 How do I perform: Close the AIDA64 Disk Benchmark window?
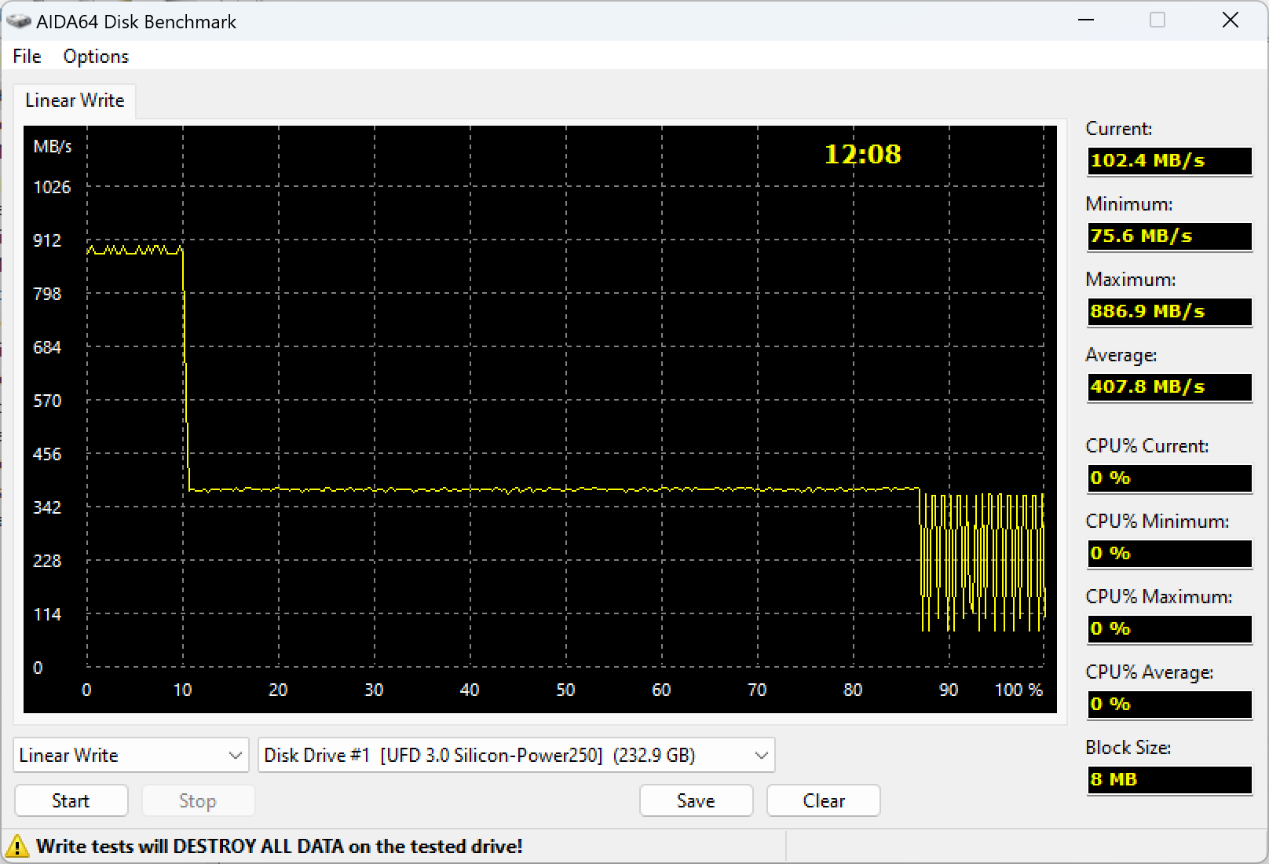tap(1231, 20)
